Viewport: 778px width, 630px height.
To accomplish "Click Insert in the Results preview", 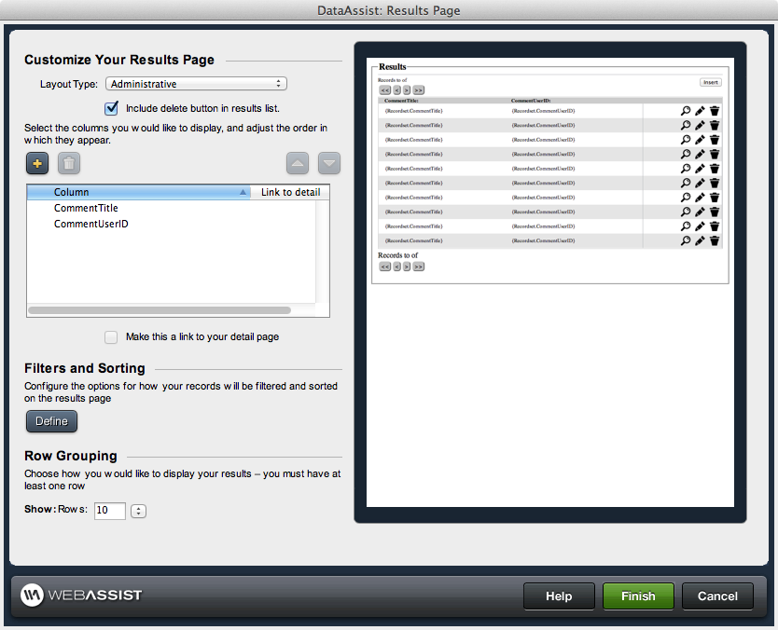I will coord(710,81).
